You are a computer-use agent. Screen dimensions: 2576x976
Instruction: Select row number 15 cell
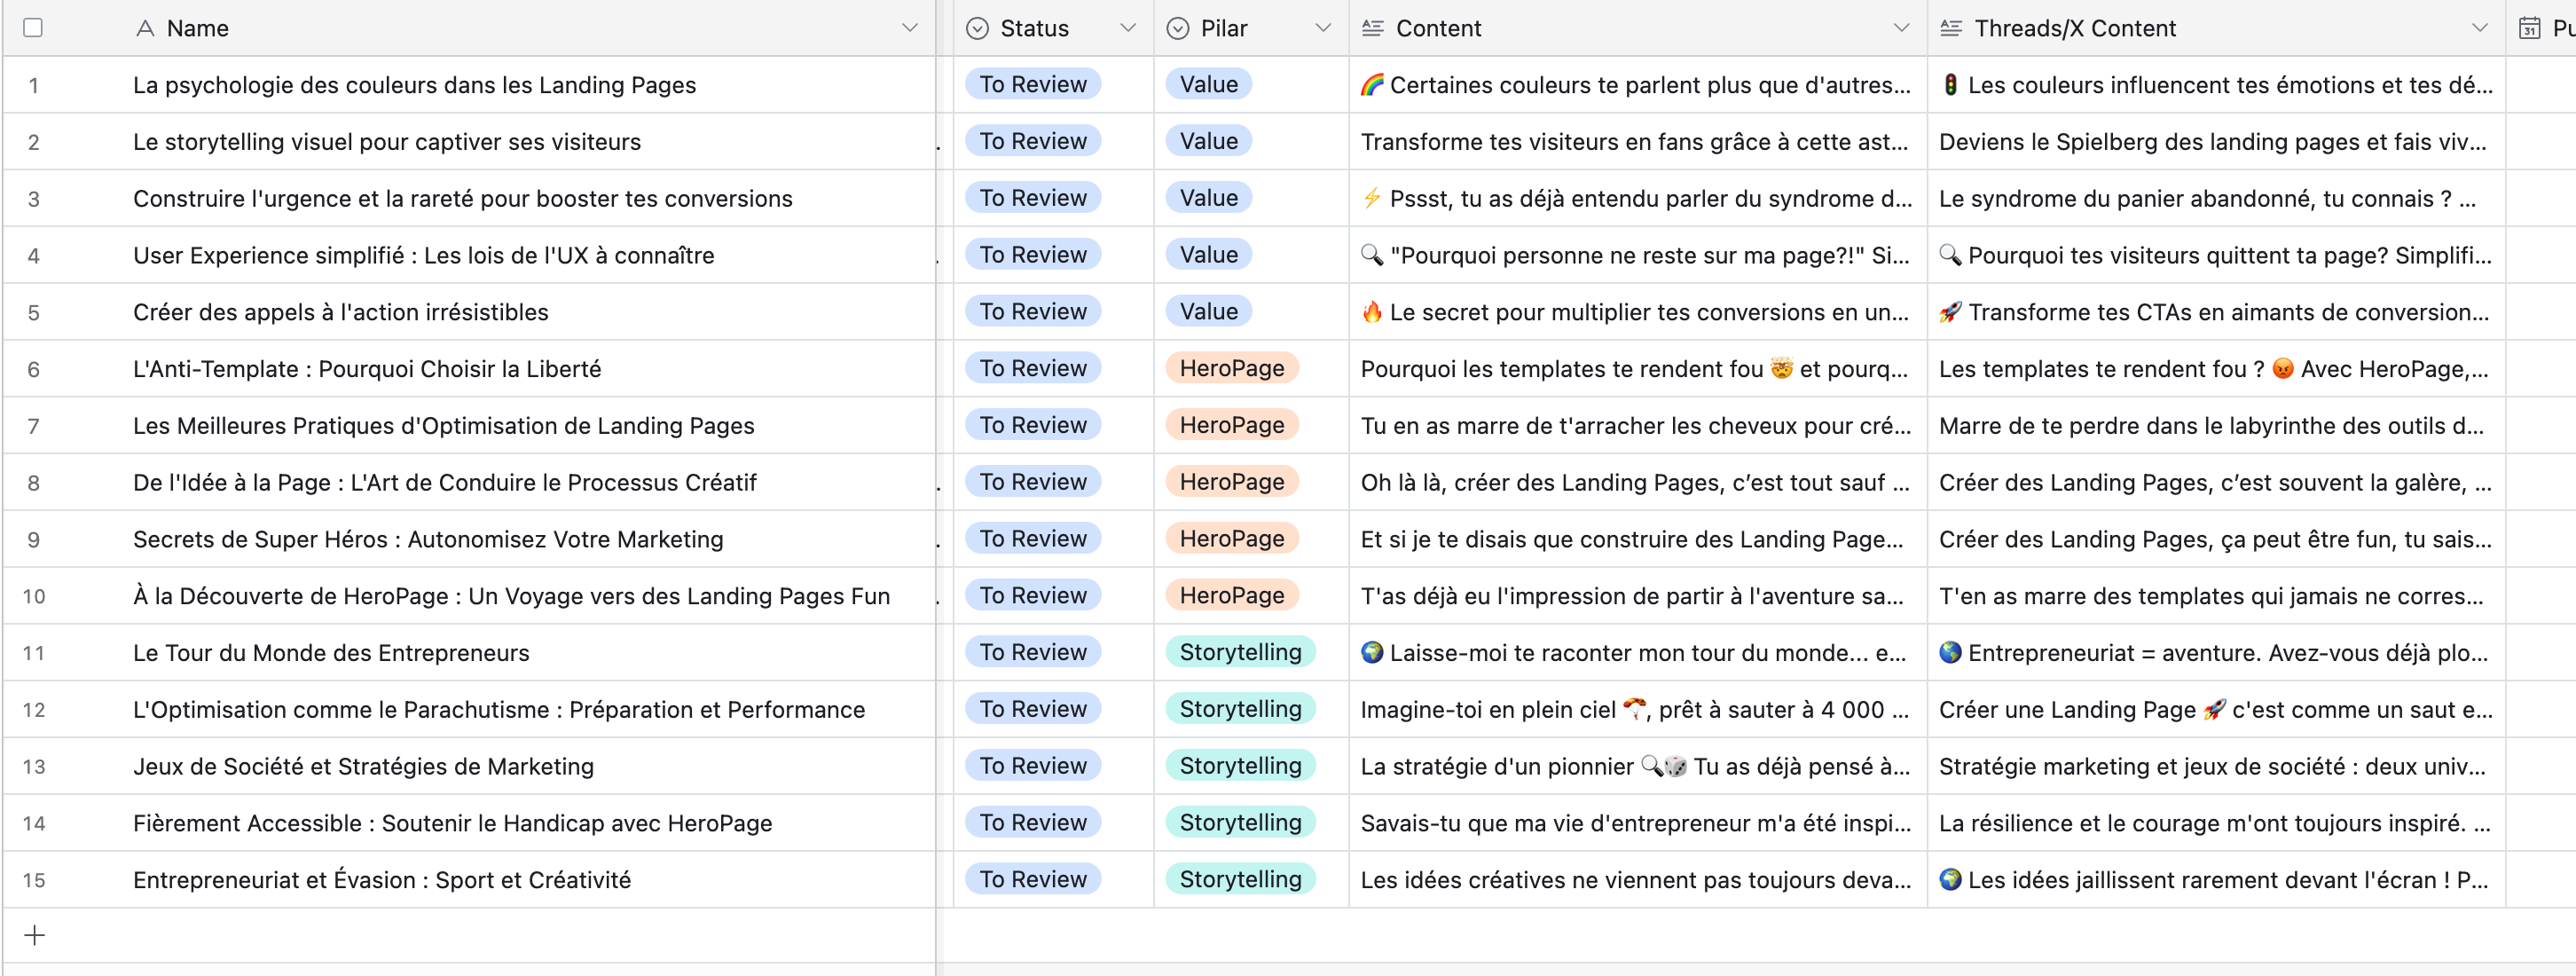34,880
